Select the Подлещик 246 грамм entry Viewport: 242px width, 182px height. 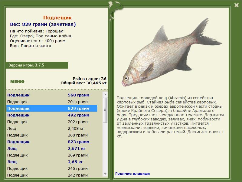[x=52, y=168]
